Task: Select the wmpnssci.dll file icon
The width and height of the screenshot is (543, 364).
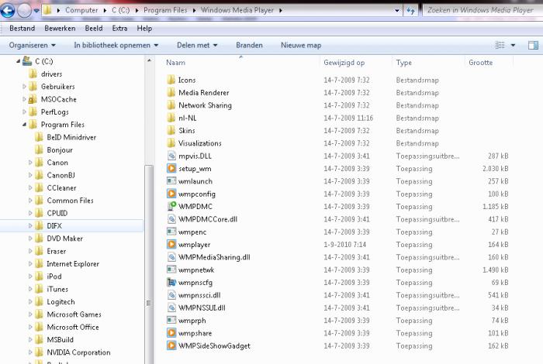Action: click(x=171, y=295)
